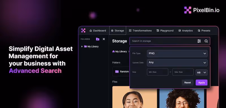226x108 pixels.
Task: Click the Max Size input field
Action: (x=183, y=72)
